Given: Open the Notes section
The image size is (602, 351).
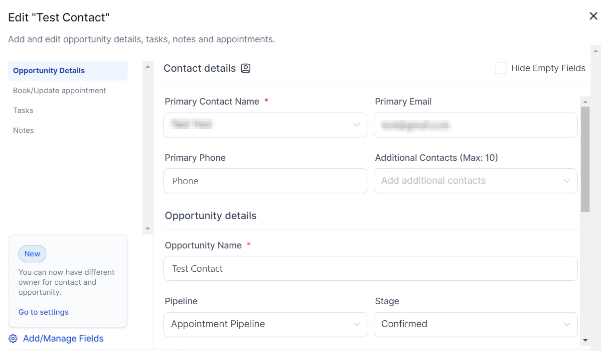Looking at the screenshot, I should pyautogui.click(x=23, y=130).
